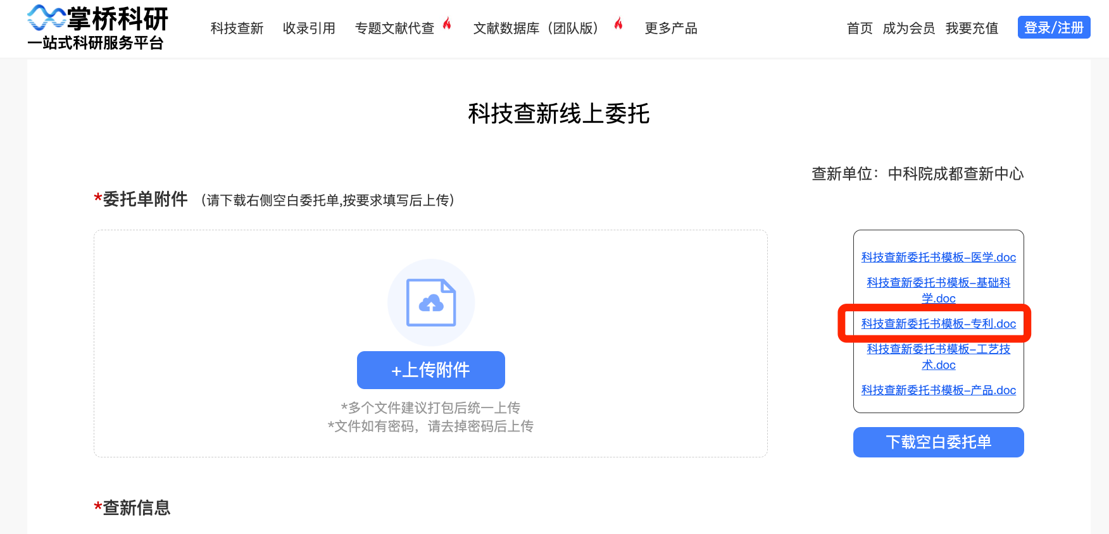Screen dimensions: 1109x534
Task: Download 科技查新委托书模板-产品.doc
Action: (939, 390)
